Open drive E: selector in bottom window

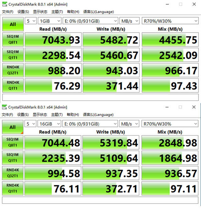coord(90,124)
